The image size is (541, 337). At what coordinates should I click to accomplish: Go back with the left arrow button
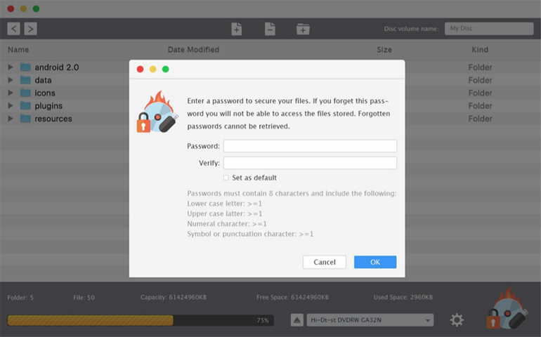pyautogui.click(x=13, y=29)
